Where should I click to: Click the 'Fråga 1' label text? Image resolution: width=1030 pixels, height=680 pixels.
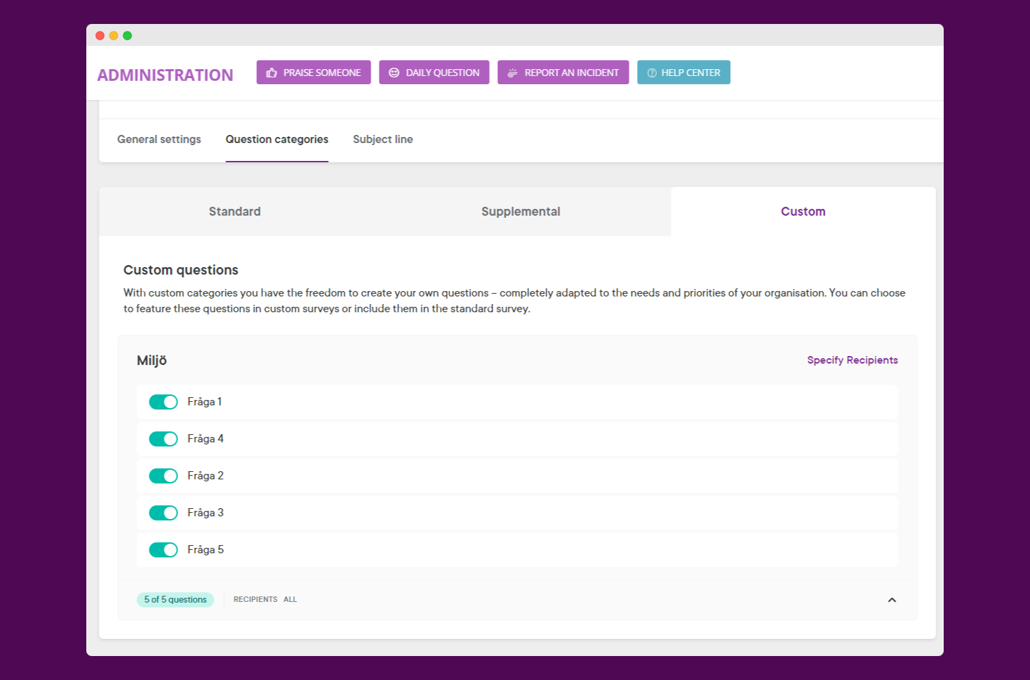pyautogui.click(x=204, y=402)
